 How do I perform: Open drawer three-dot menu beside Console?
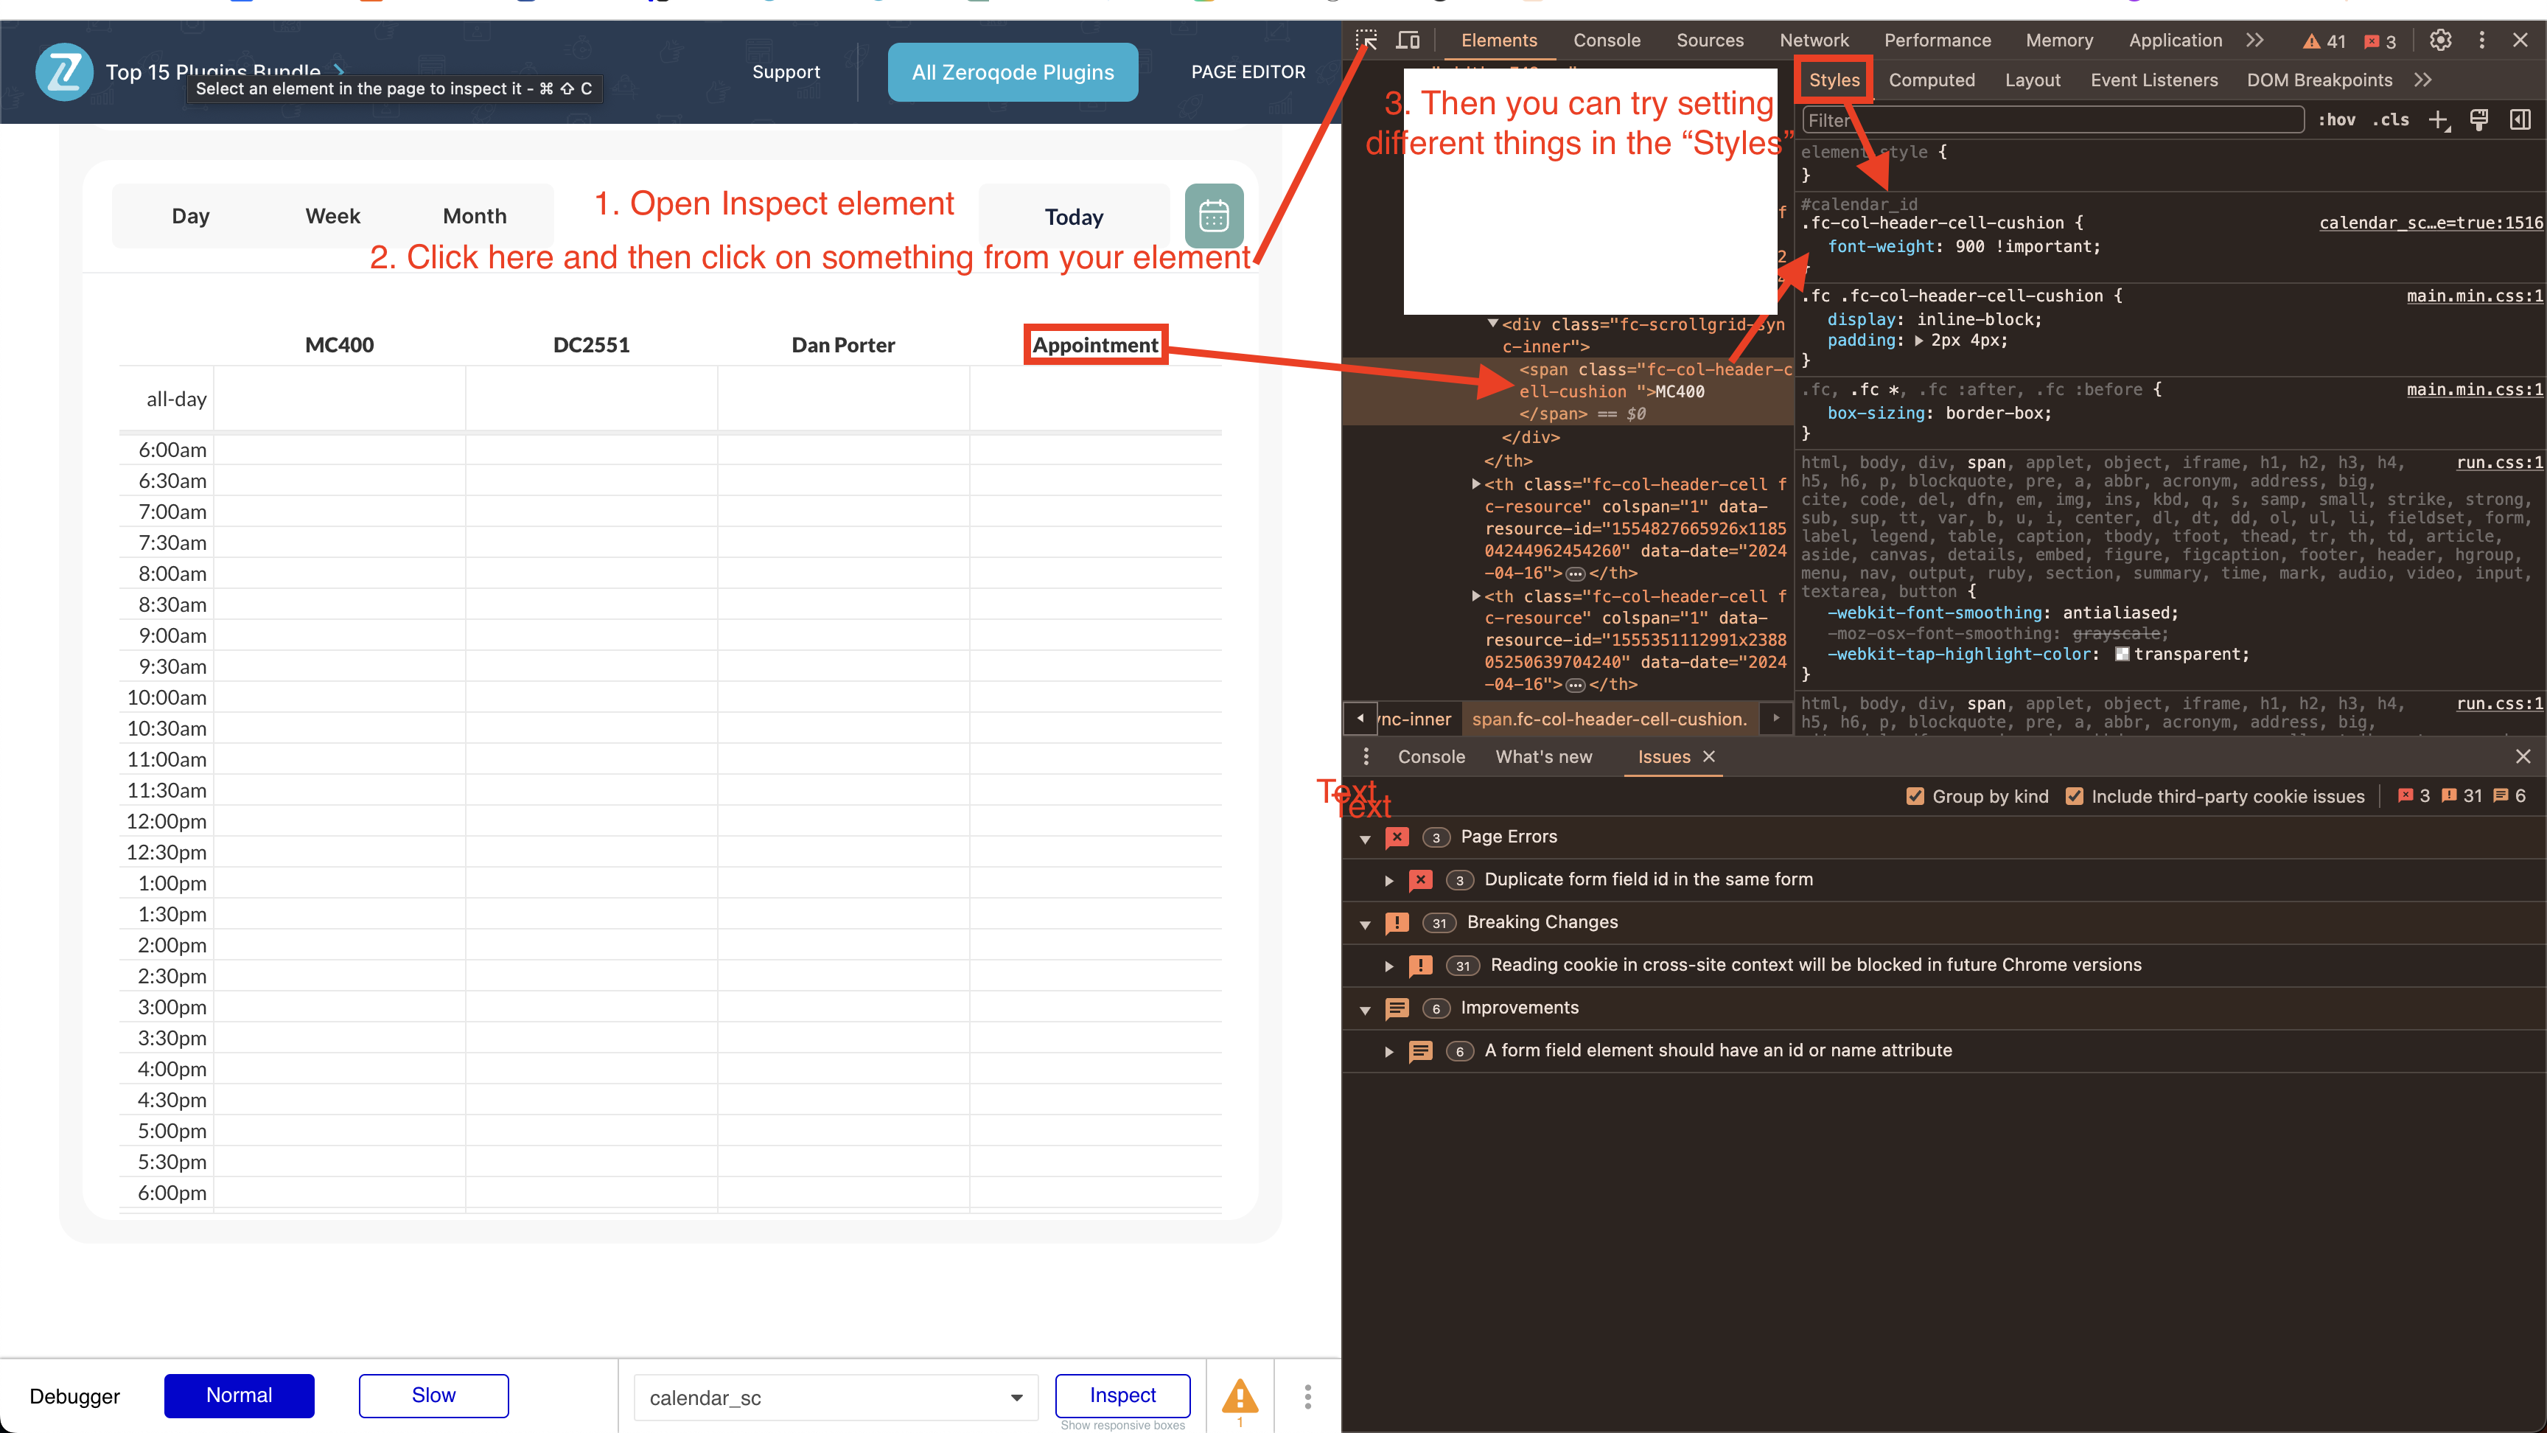pos(1366,756)
